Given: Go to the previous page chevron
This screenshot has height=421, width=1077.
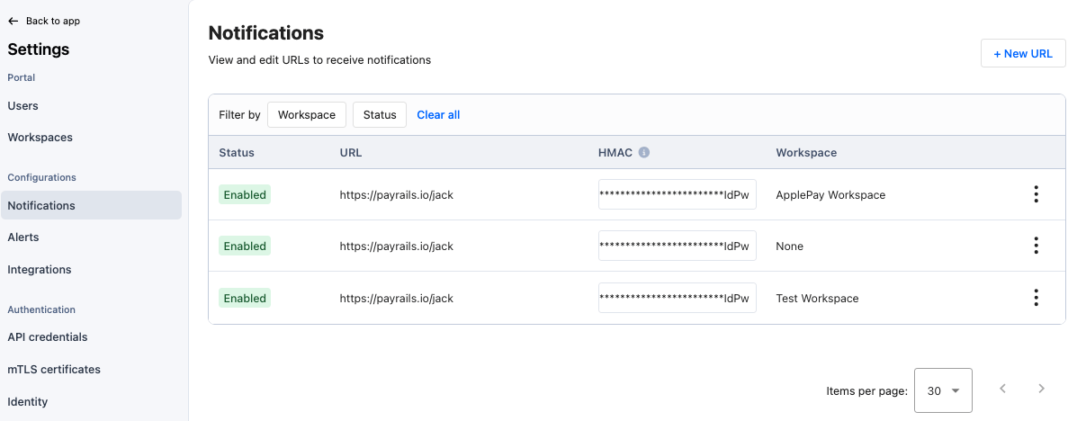Looking at the screenshot, I should 1003,389.
